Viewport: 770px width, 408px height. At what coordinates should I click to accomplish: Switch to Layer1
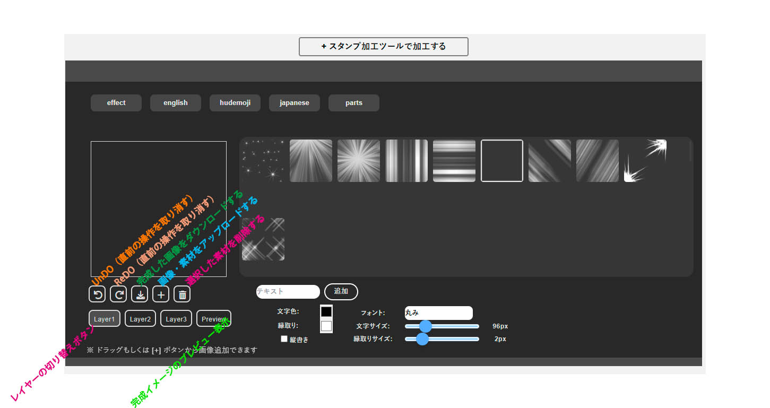[x=105, y=319]
